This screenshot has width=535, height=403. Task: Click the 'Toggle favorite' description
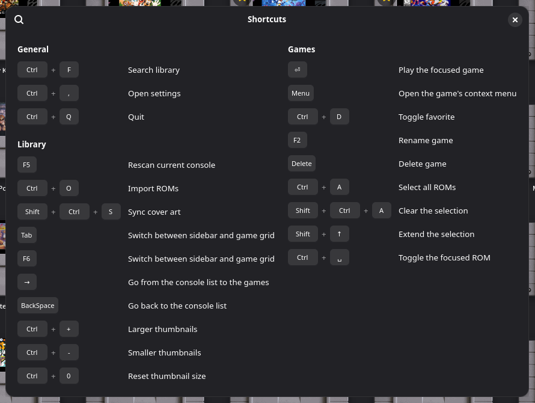tap(427, 117)
